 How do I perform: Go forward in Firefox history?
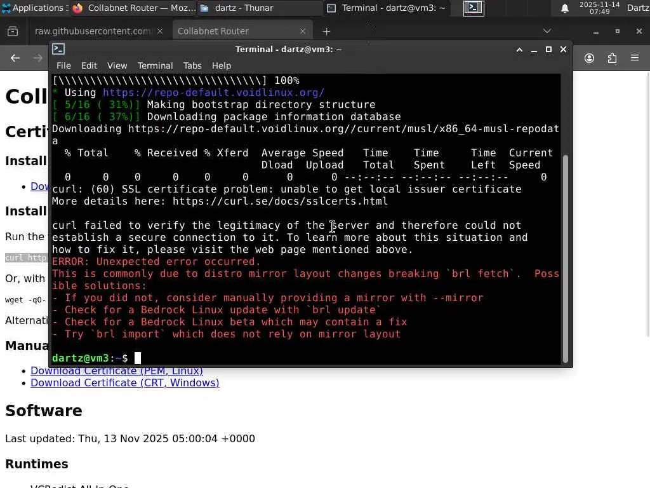[37, 58]
